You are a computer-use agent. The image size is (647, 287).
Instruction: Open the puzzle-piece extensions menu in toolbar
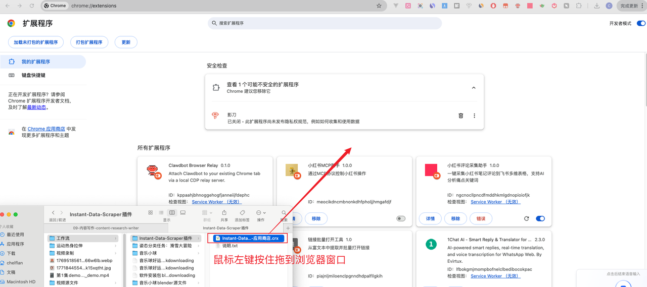(x=579, y=6)
